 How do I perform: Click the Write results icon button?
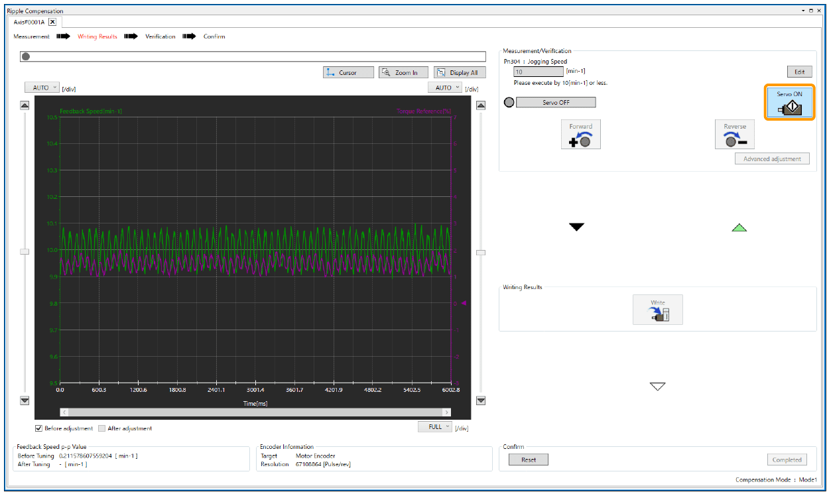point(657,310)
